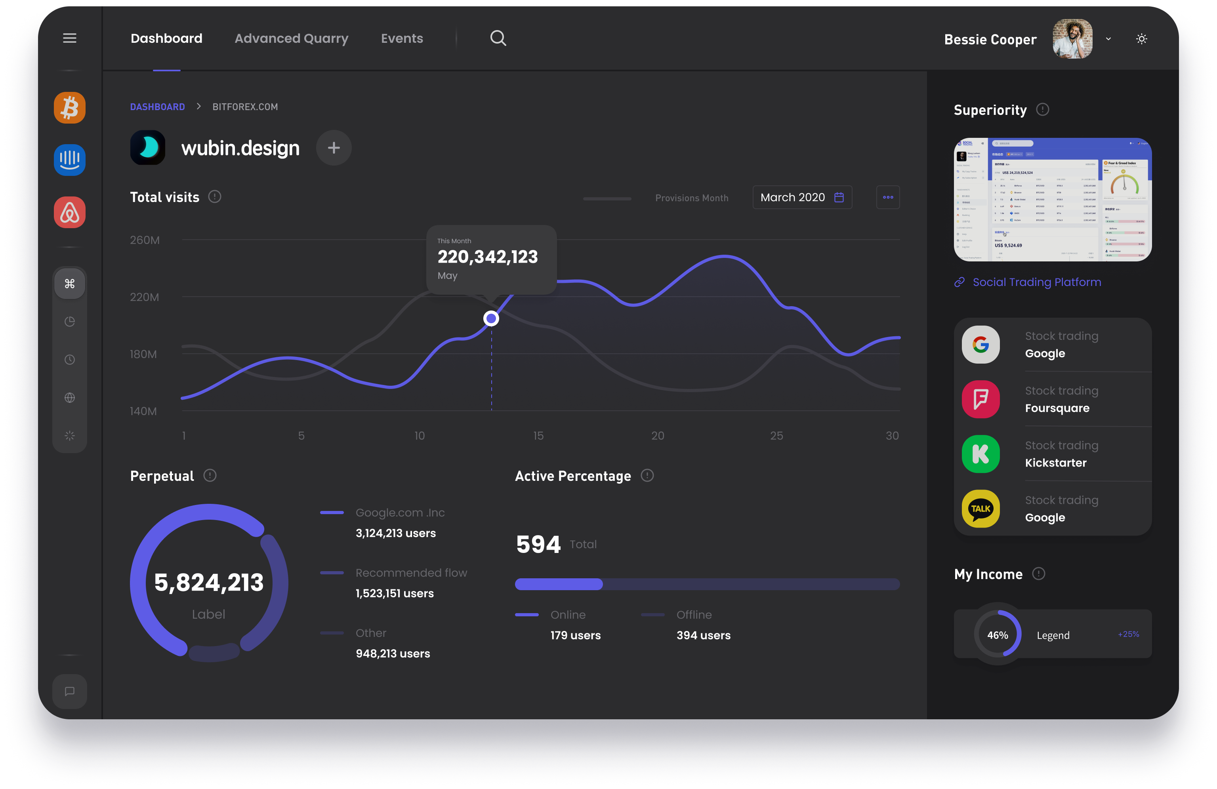This screenshot has width=1217, height=789.
Task: Select the Intercom app icon
Action: pyautogui.click(x=70, y=160)
